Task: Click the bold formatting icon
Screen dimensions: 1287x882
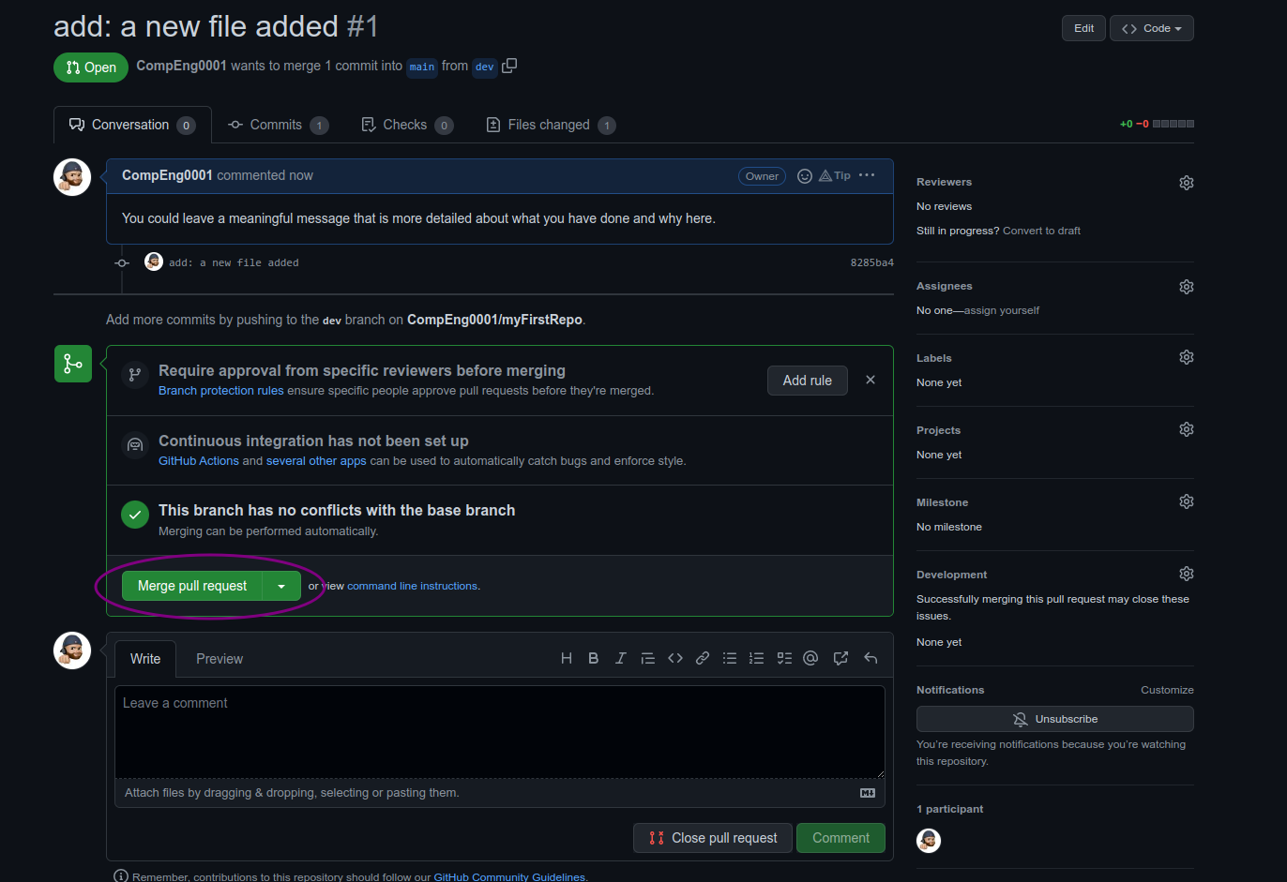Action: point(593,658)
